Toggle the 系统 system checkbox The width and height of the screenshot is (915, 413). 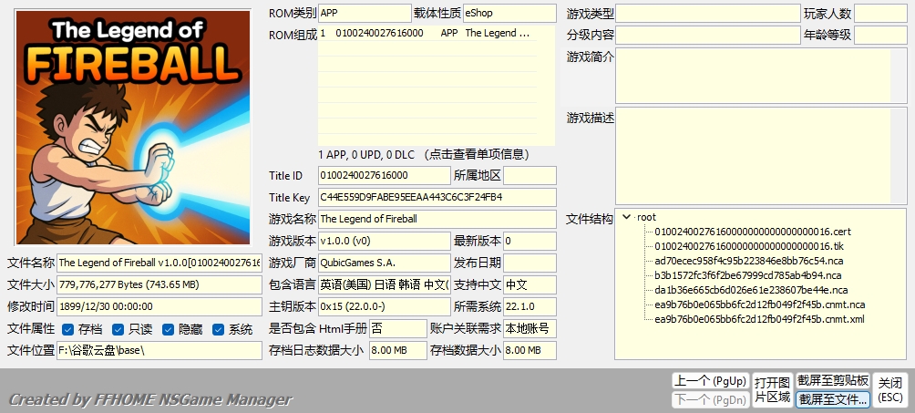coord(218,329)
